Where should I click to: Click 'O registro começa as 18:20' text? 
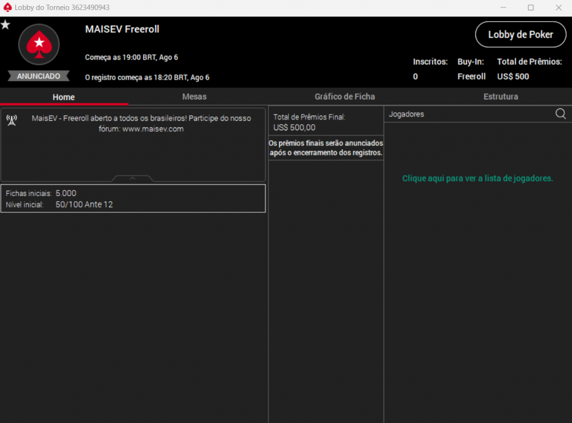pyautogui.click(x=147, y=77)
